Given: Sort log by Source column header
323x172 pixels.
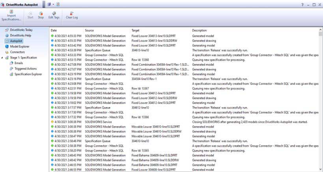Looking at the screenshot, I should coord(90,30).
